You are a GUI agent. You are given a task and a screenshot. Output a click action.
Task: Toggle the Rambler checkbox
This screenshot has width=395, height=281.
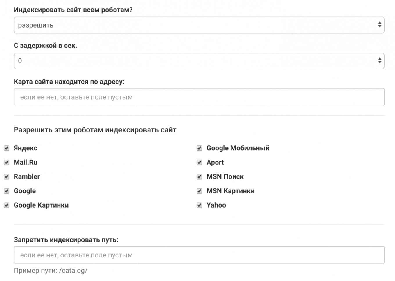6,177
